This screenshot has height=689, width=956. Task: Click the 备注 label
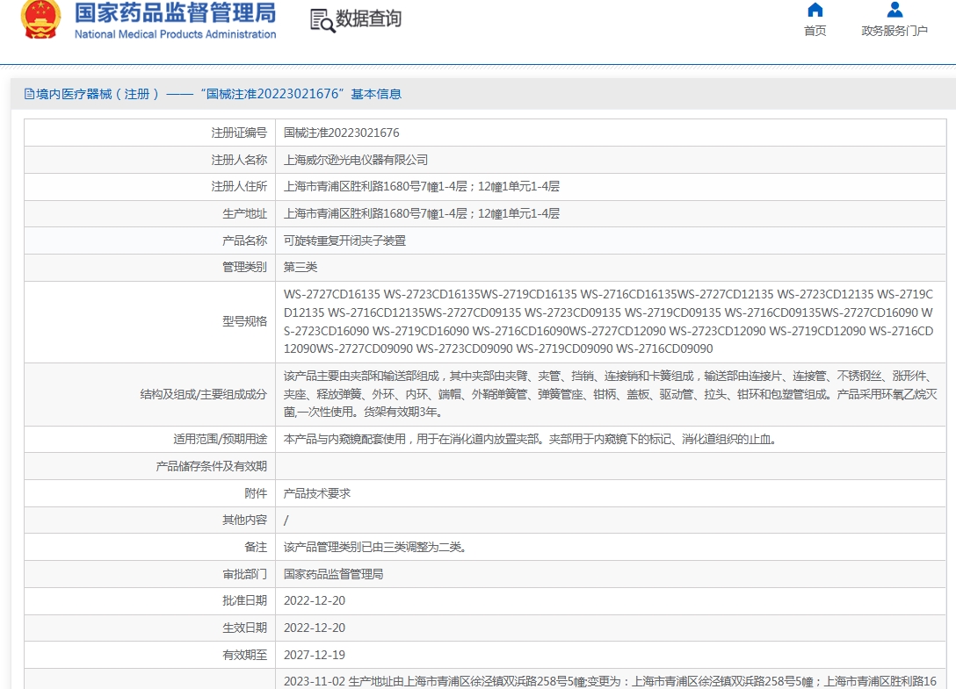tap(256, 547)
